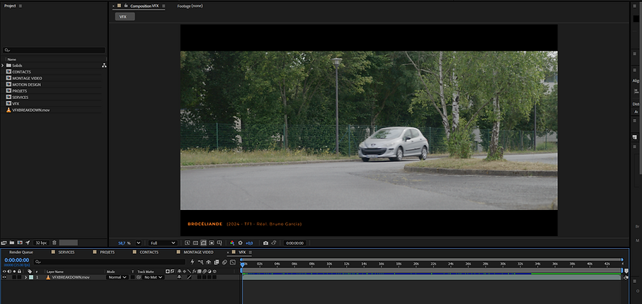Create a new folder in Project panel
642x304 pixels.
click(12, 242)
